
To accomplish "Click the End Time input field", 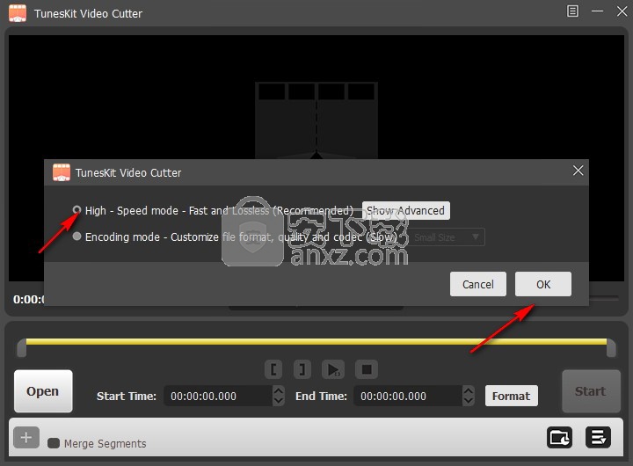I will point(408,396).
